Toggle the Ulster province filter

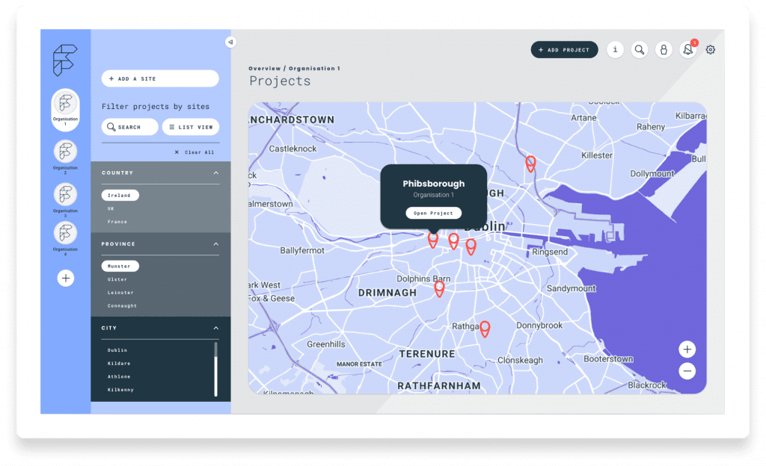pos(117,279)
